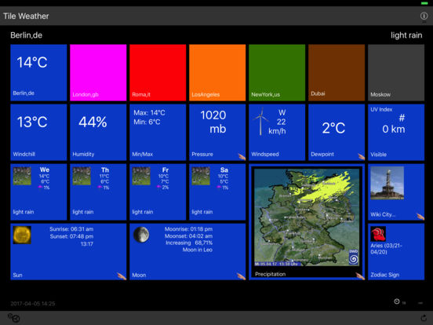
Task: Select the London,gb magenta city tile
Action: click(x=98, y=72)
